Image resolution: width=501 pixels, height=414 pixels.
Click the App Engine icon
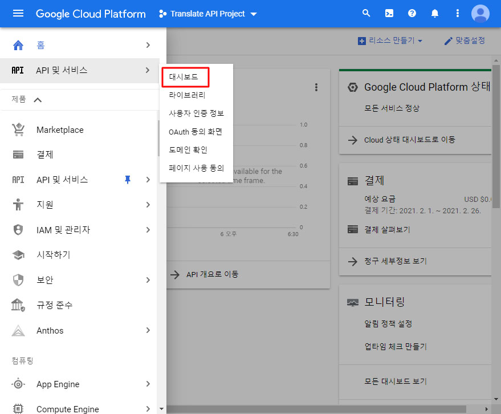click(x=18, y=384)
